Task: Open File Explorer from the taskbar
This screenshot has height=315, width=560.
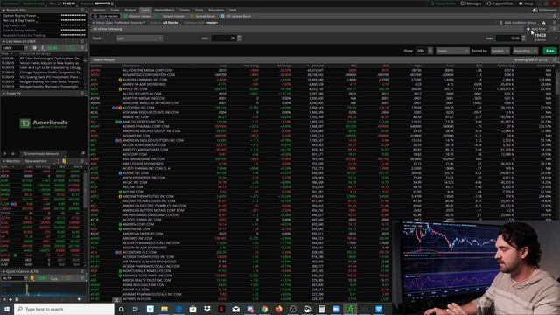Action: (x=164, y=309)
